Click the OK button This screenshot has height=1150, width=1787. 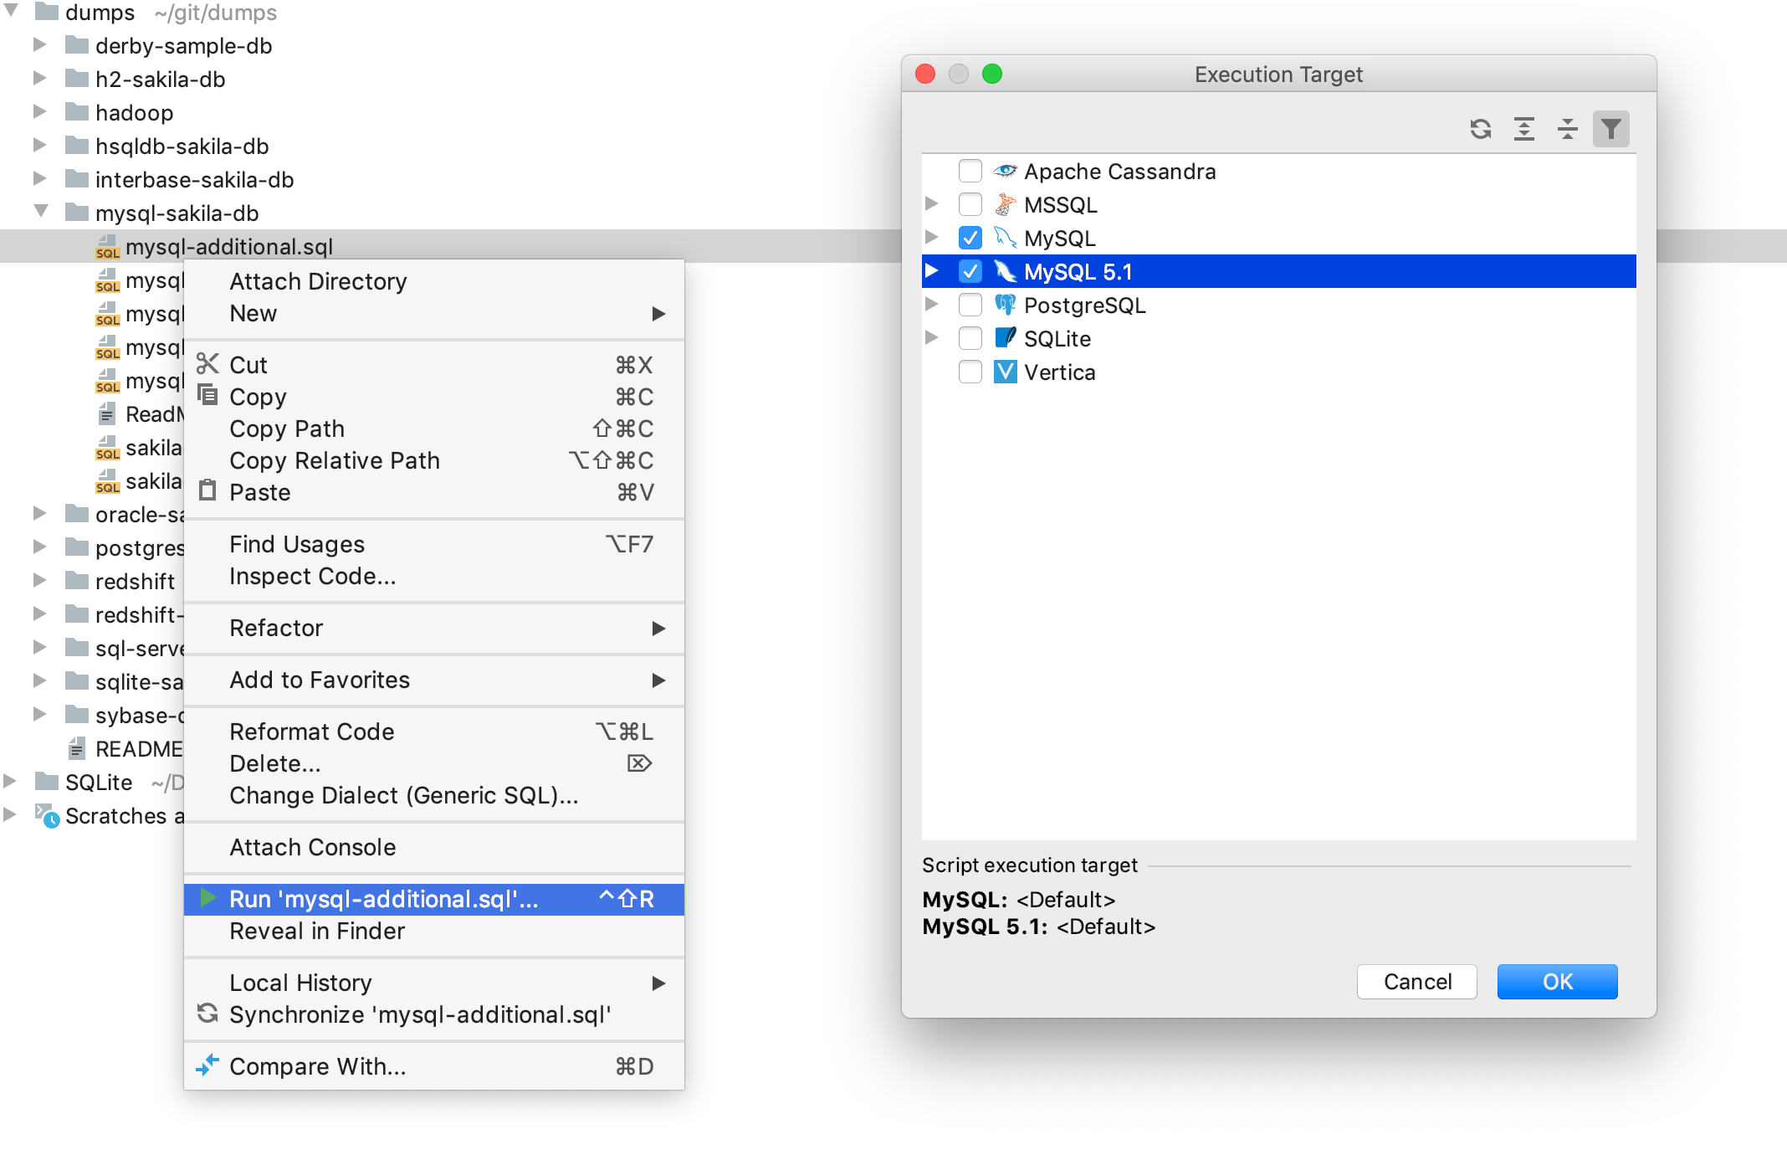click(1556, 981)
